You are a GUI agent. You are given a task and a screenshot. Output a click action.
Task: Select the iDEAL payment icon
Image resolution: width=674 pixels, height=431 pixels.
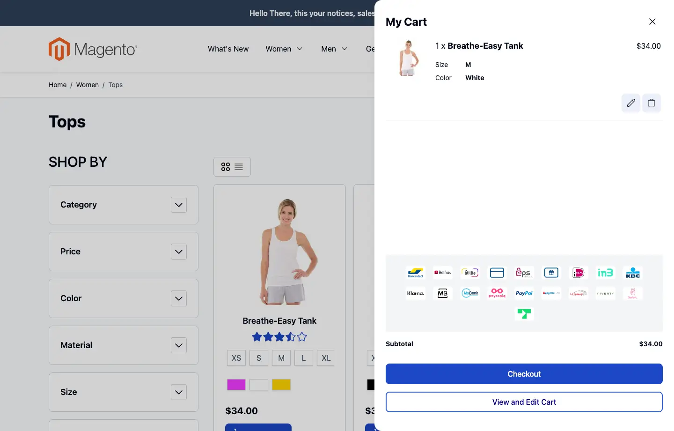tap(578, 273)
